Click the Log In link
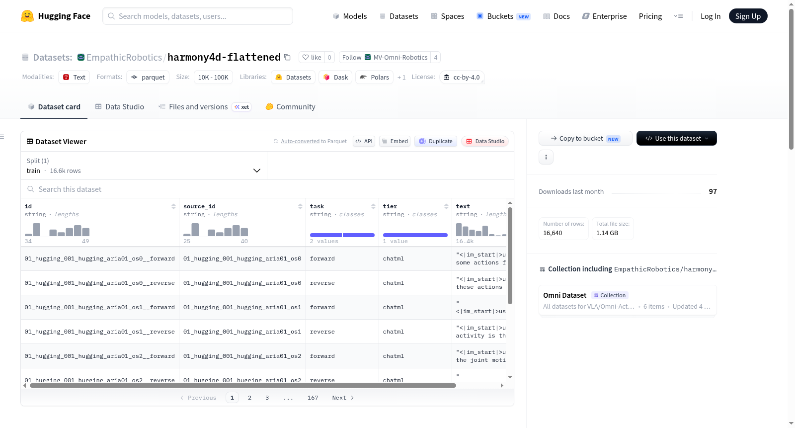This screenshot has width=795, height=428. point(711,16)
